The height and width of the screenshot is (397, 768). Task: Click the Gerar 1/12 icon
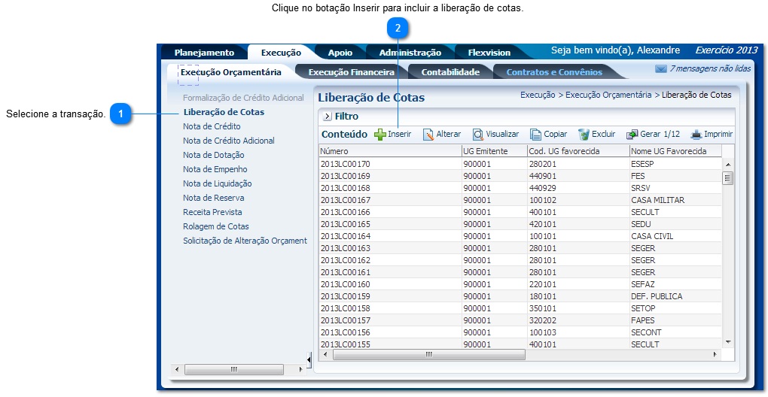pyautogui.click(x=632, y=135)
